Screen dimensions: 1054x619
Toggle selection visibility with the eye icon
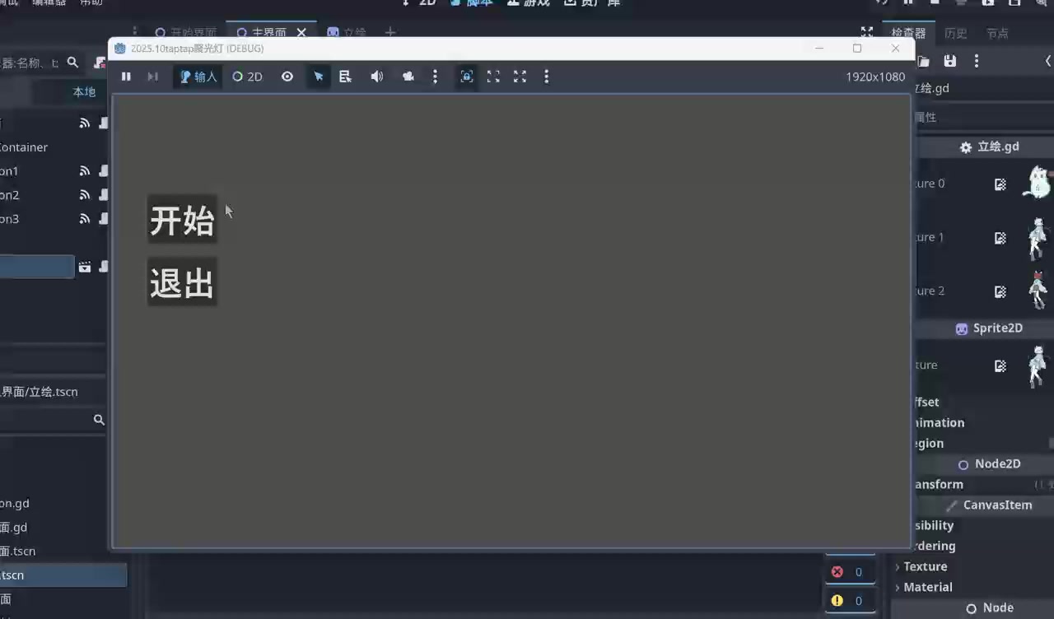click(x=287, y=77)
